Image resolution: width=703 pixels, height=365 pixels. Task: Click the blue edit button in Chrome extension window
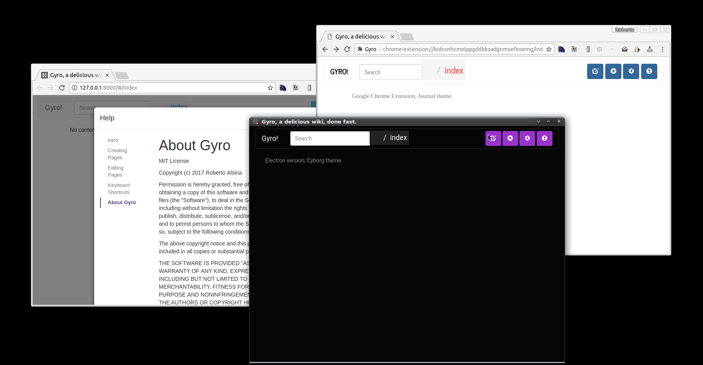point(595,72)
